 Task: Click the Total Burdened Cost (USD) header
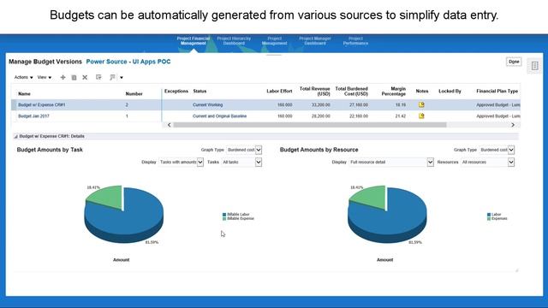tap(352, 92)
